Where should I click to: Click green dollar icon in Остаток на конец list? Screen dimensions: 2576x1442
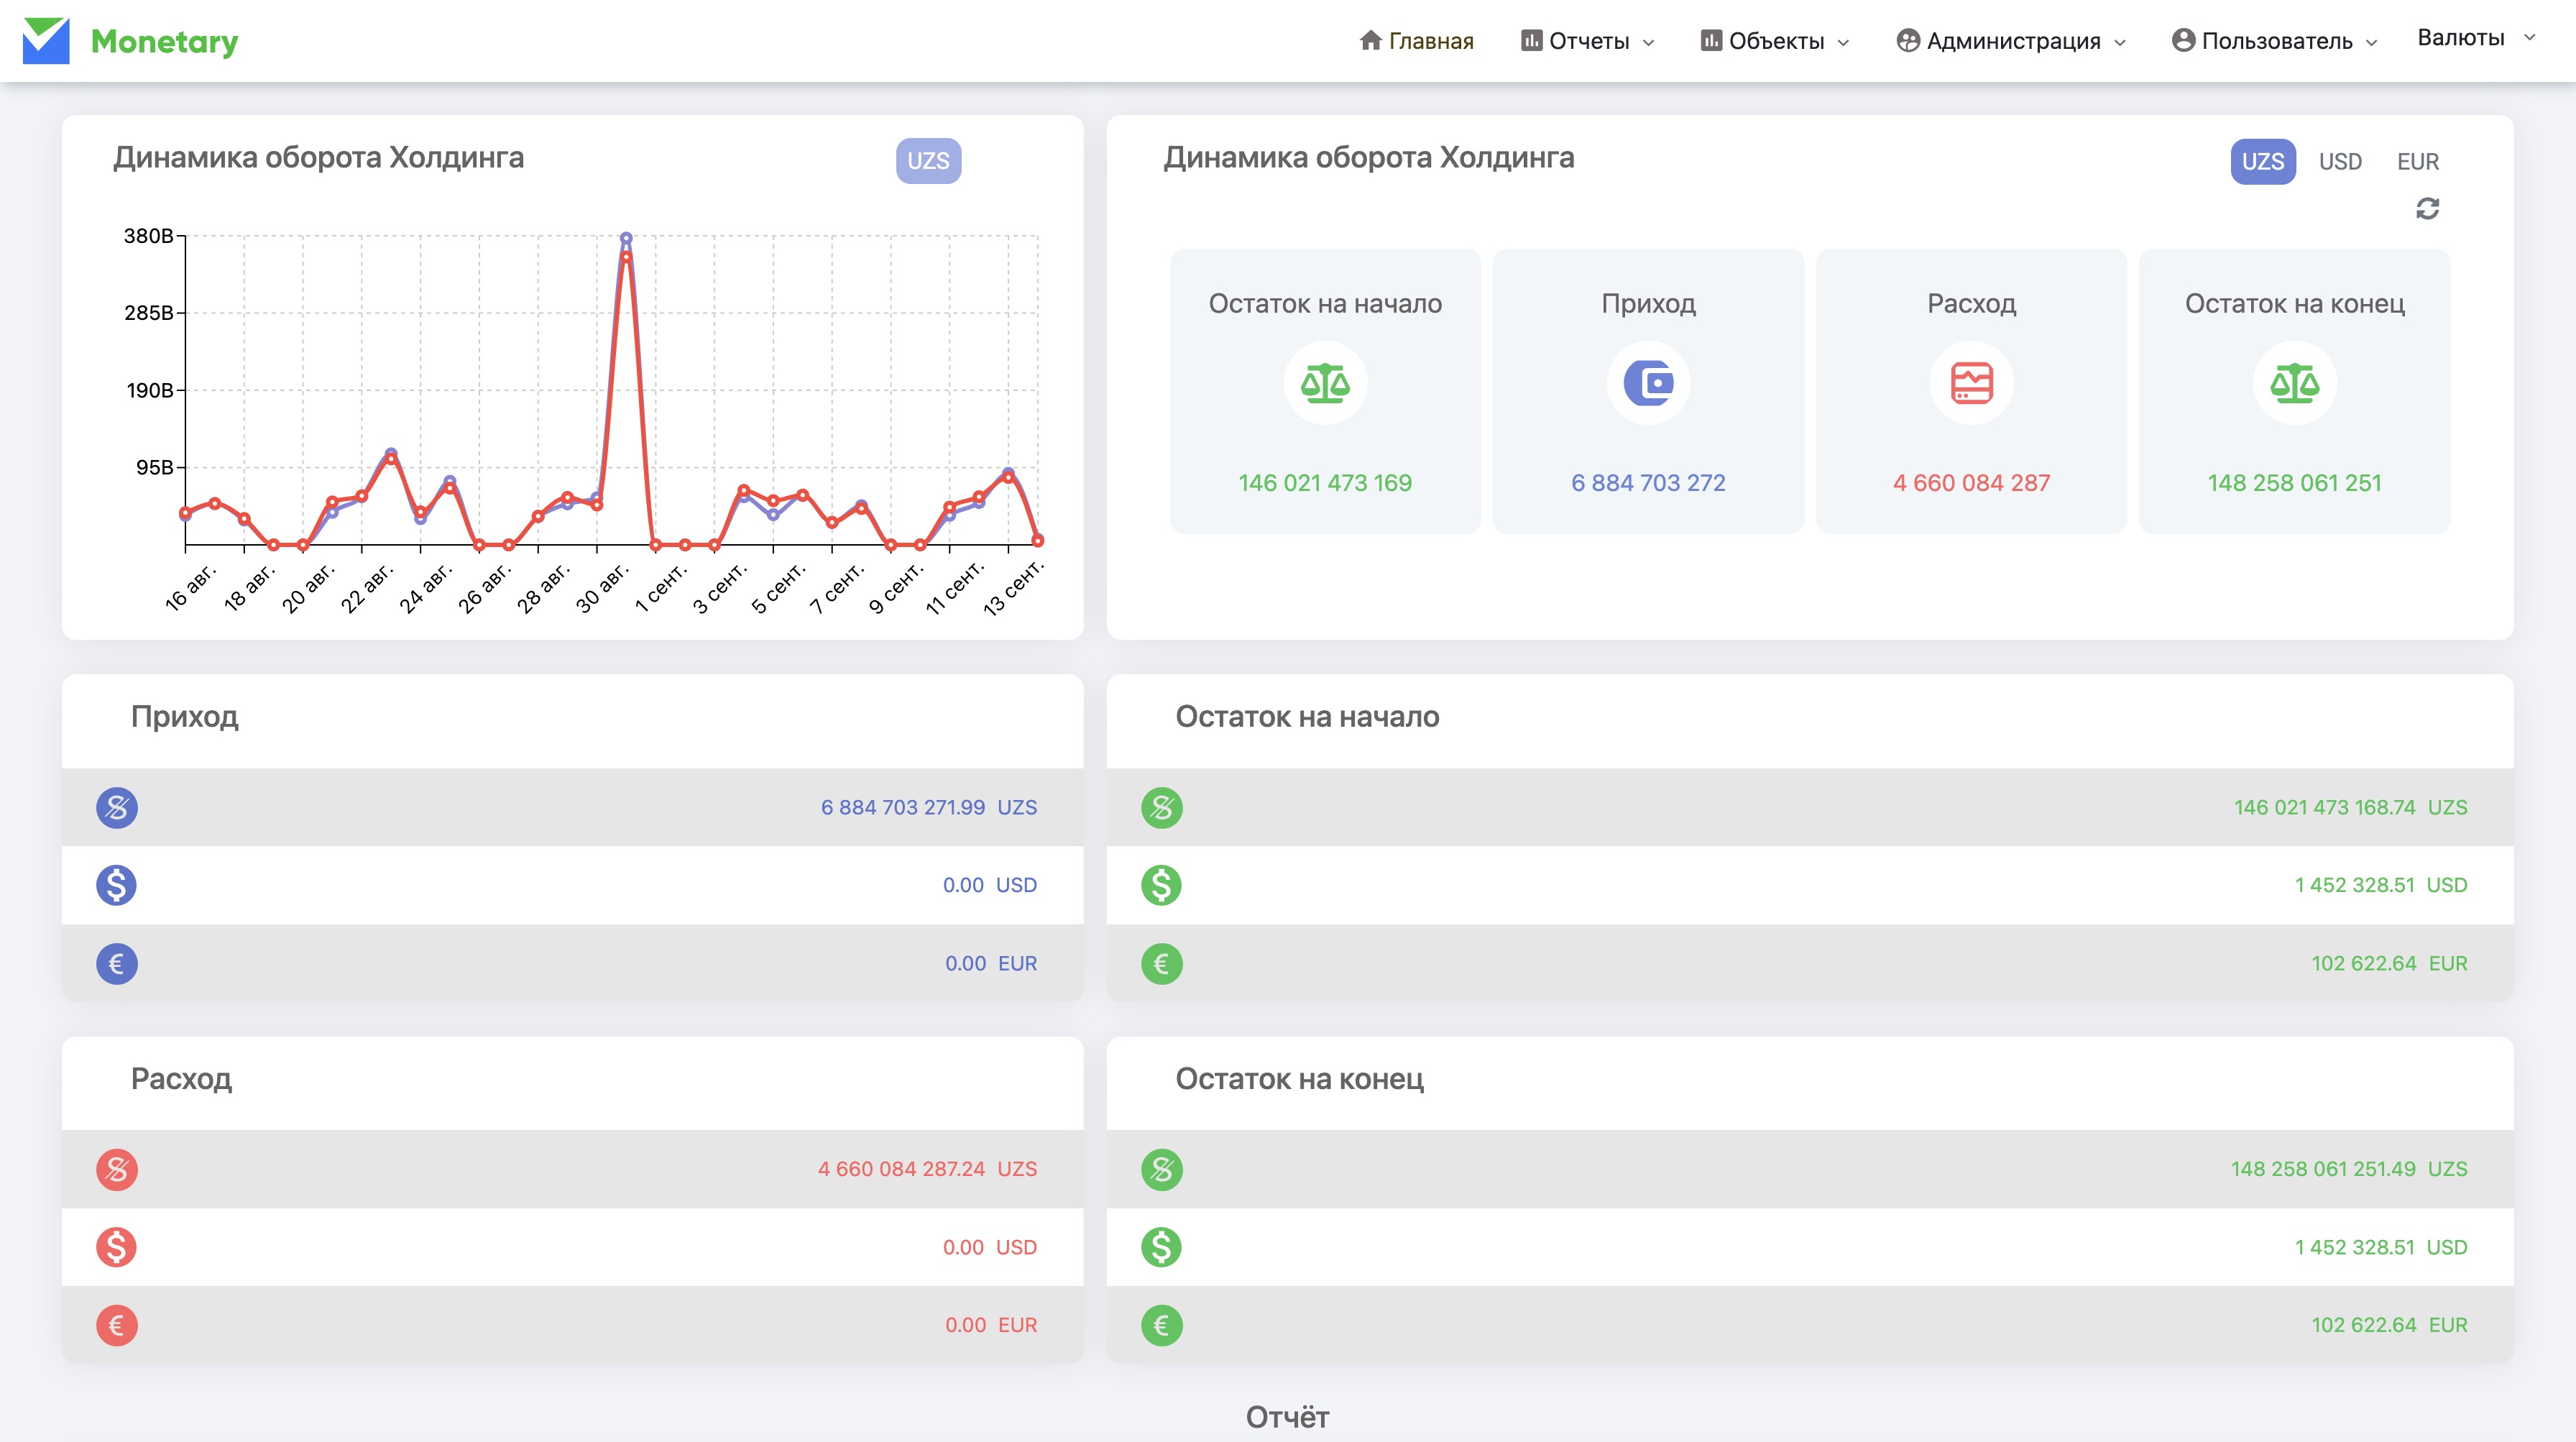1161,1247
